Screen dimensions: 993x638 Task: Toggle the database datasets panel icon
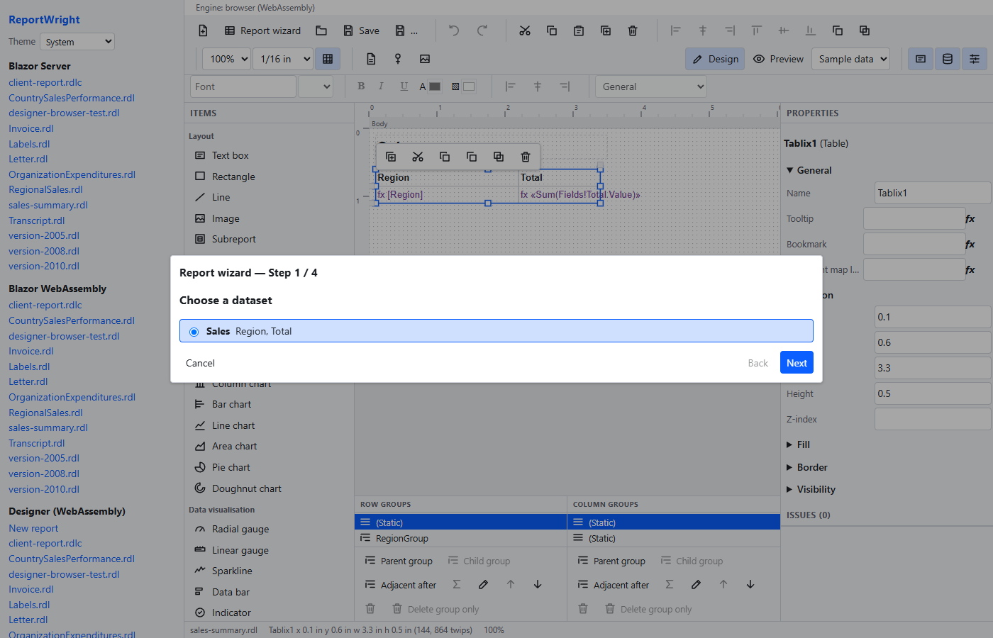pyautogui.click(x=948, y=59)
